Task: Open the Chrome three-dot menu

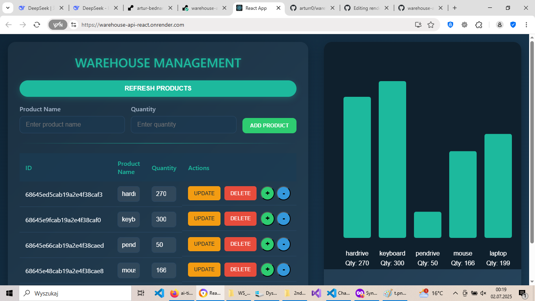Action: pyautogui.click(x=526, y=25)
